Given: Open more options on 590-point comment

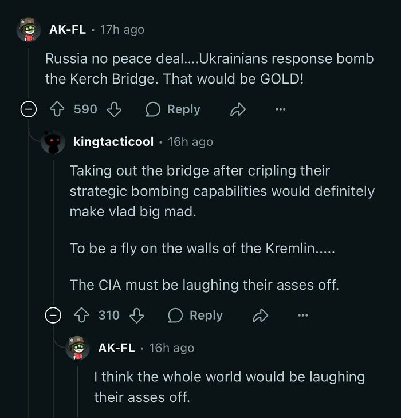Looking at the screenshot, I should pos(280,109).
